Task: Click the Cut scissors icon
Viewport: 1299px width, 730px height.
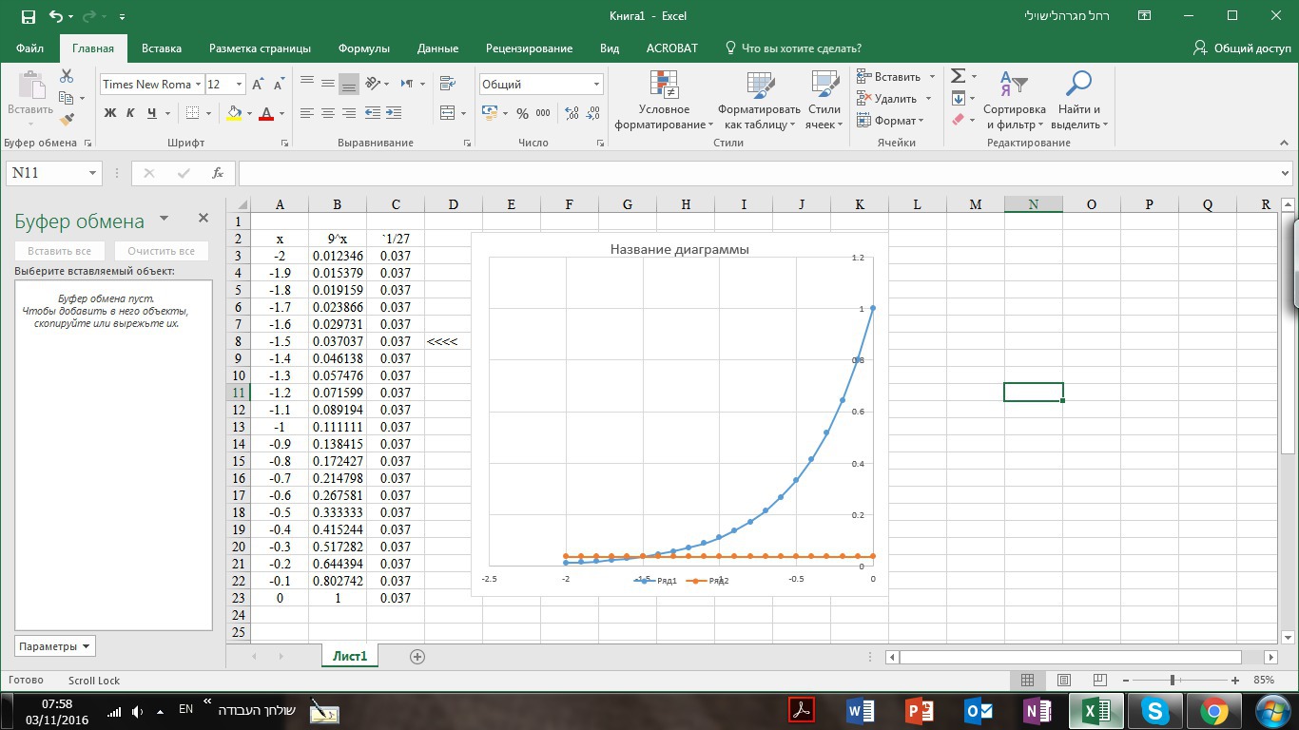Action: (x=67, y=77)
